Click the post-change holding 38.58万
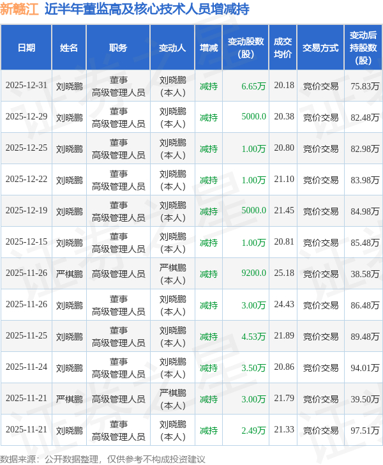Viewport: 383px width, 465px height. pos(365,274)
